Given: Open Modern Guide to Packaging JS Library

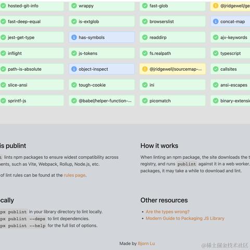Looking at the screenshot, I should [185, 218].
